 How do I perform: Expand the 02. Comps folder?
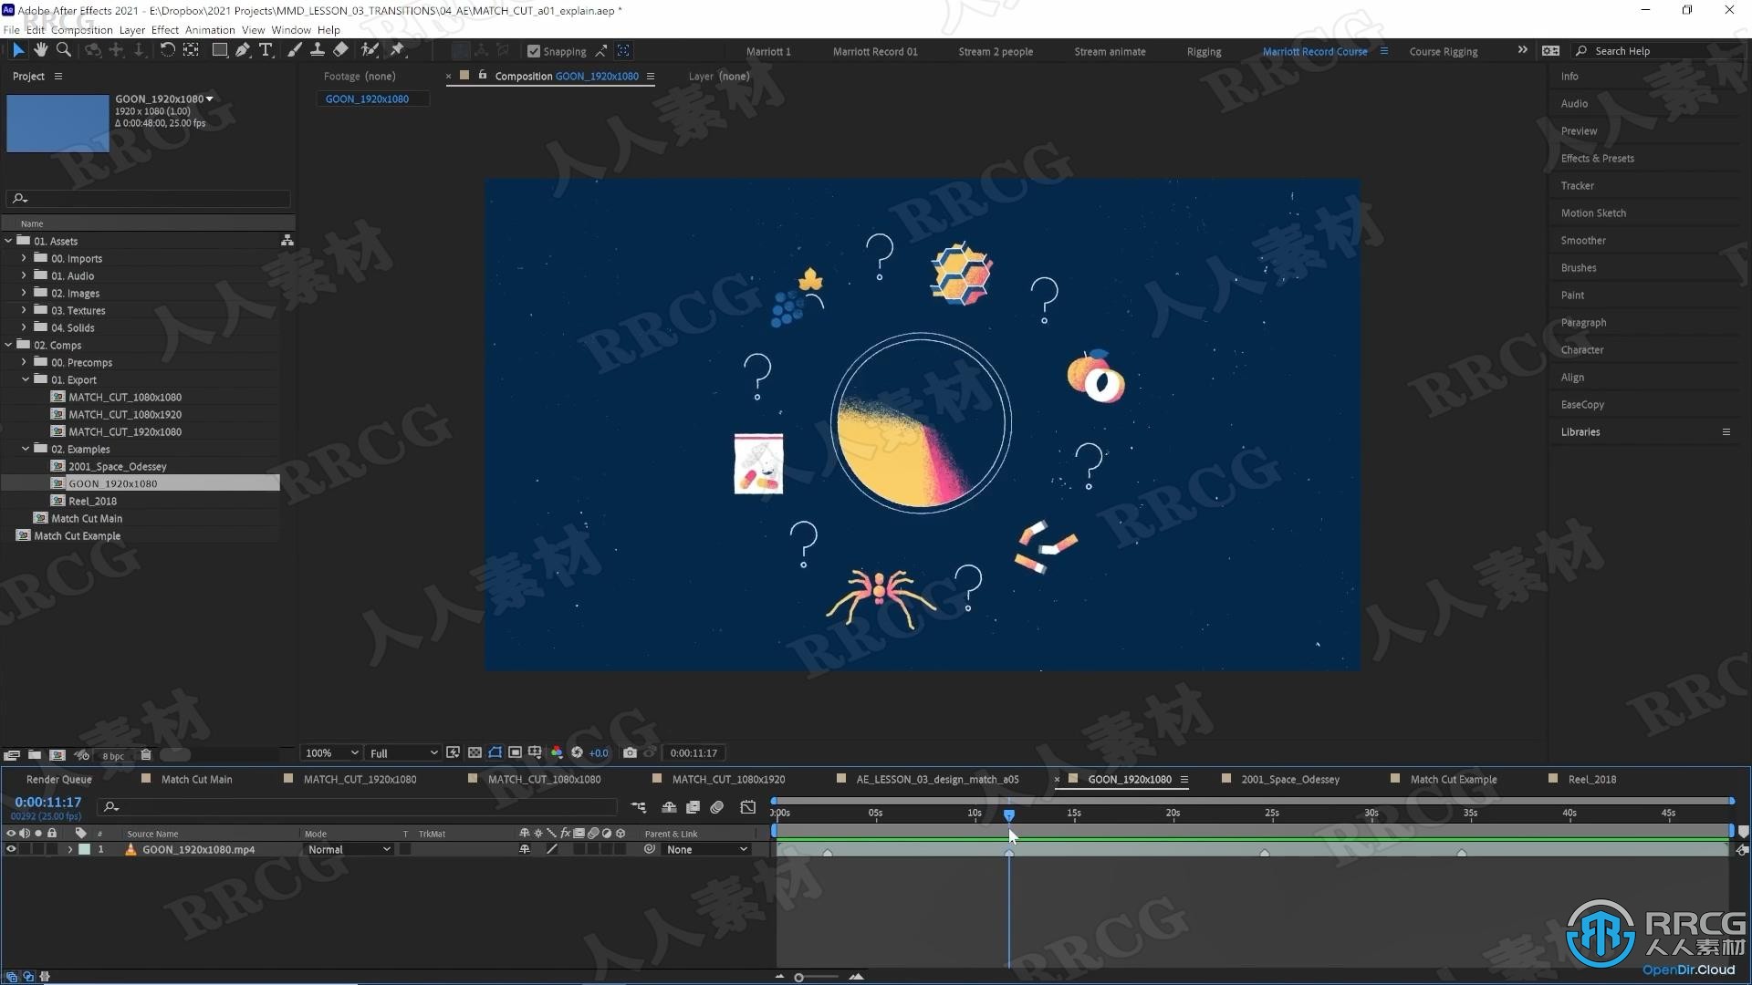(10, 345)
